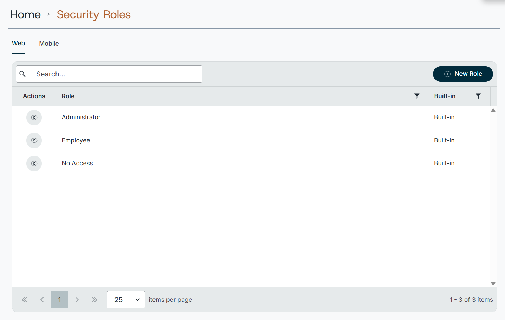Viewport: 505px width, 320px height.
Task: Click the '1 - 3 of 3 items' status
Action: pyautogui.click(x=471, y=300)
